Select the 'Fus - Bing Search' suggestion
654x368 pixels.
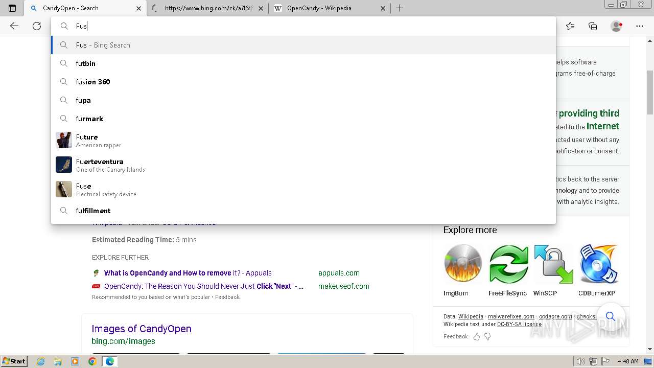303,45
